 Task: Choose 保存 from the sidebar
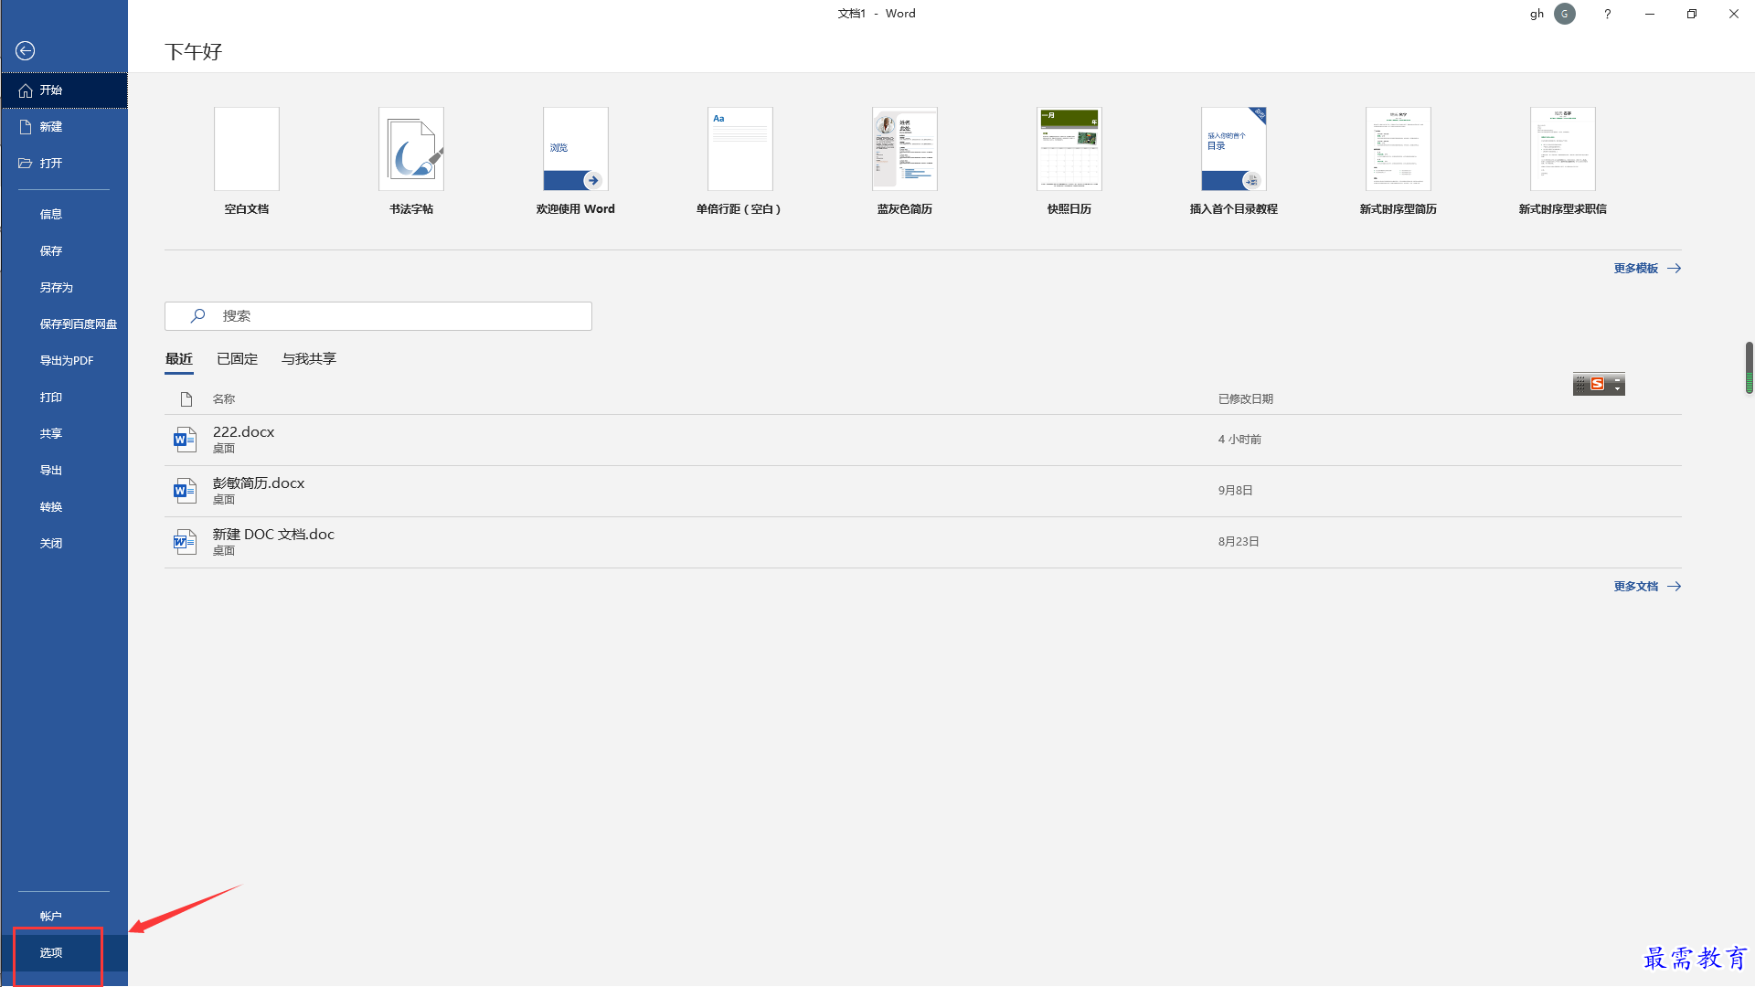click(x=64, y=251)
